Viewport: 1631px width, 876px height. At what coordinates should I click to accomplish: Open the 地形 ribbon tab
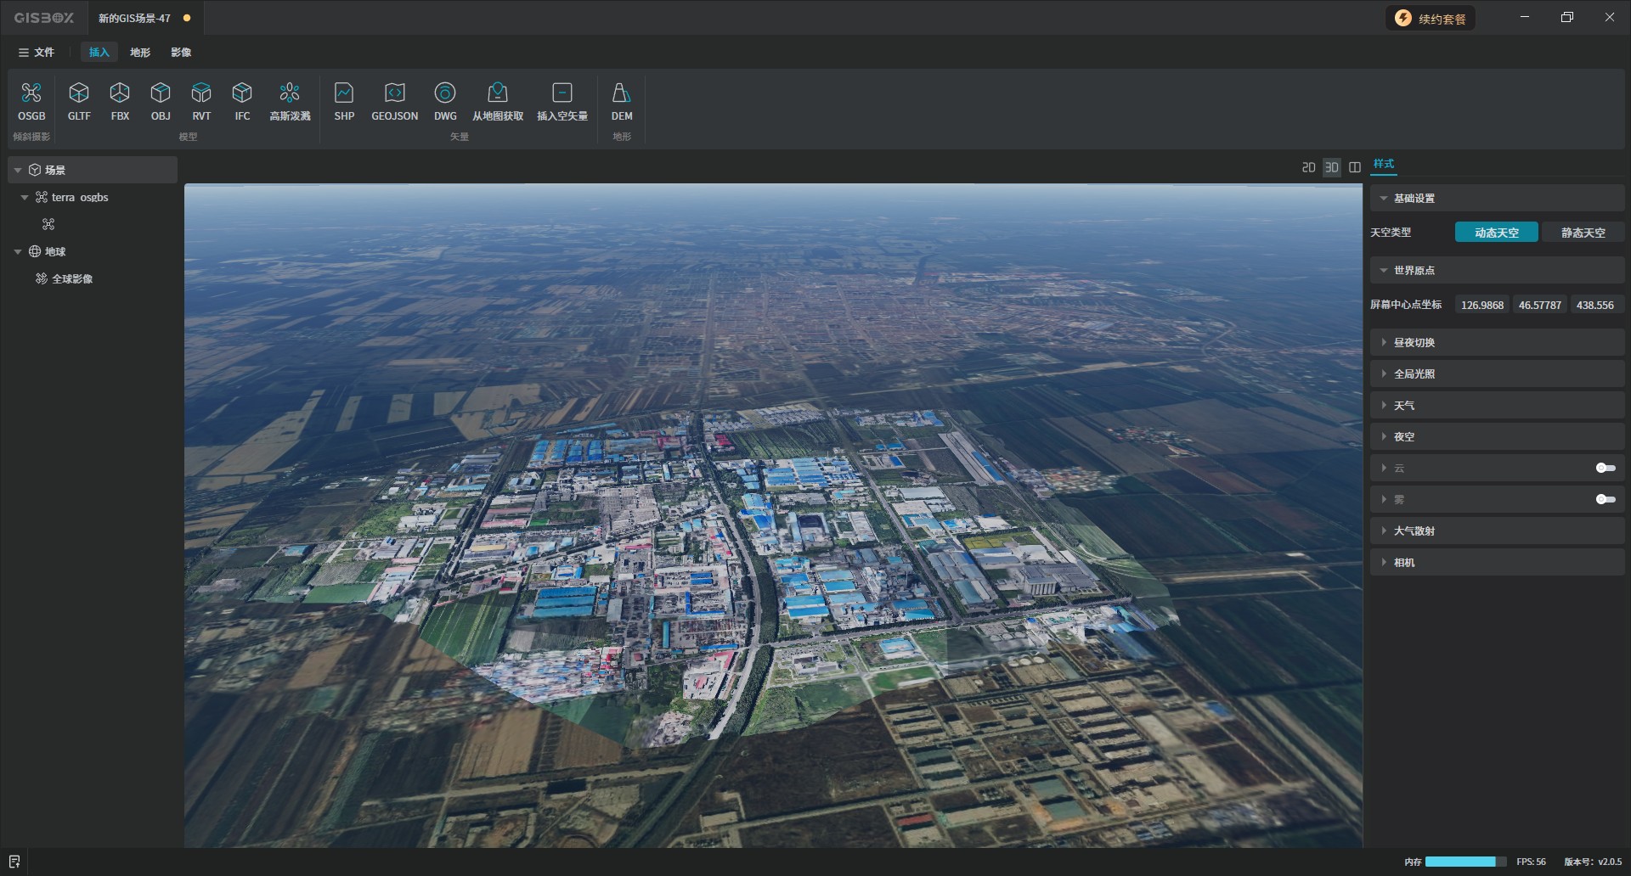140,53
